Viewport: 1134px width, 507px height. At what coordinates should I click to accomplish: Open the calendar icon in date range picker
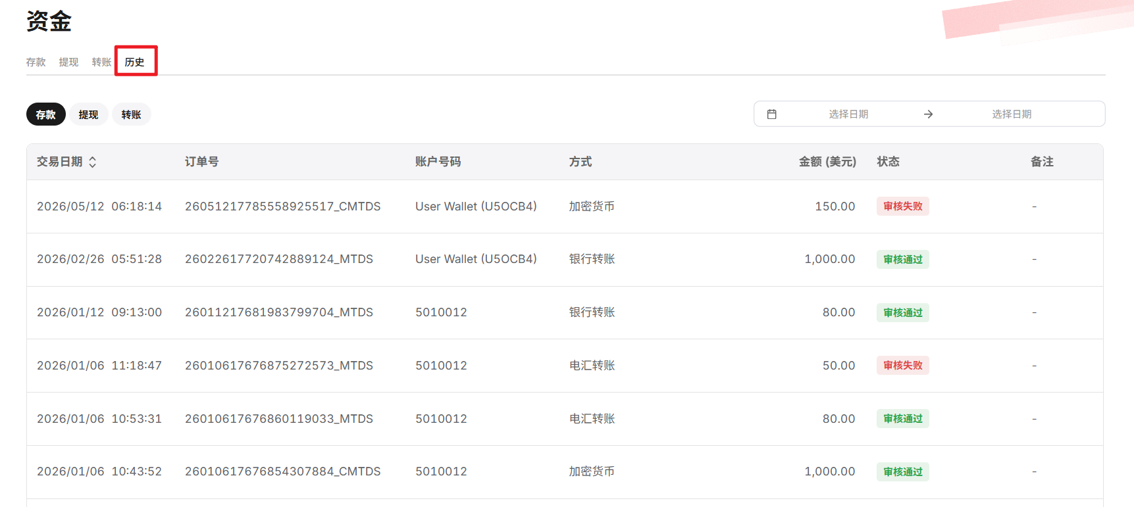coord(772,114)
